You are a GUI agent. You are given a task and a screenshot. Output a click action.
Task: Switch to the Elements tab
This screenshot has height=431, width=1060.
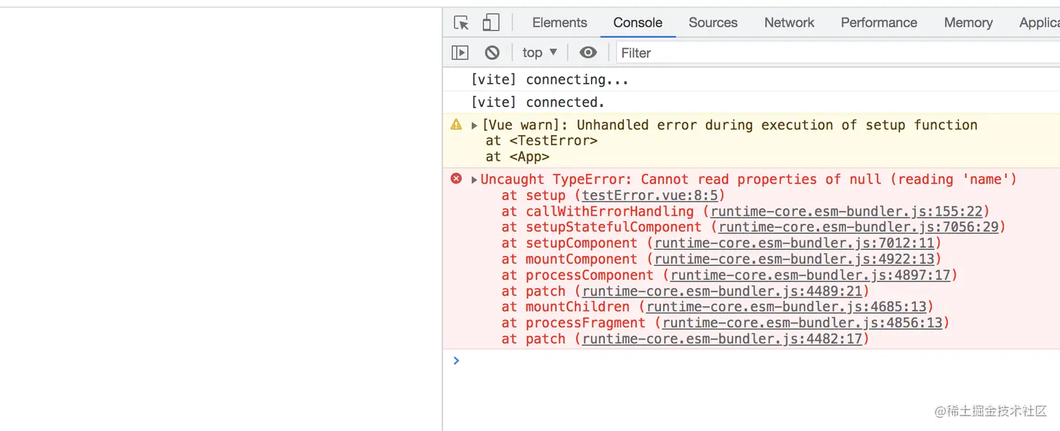point(559,22)
